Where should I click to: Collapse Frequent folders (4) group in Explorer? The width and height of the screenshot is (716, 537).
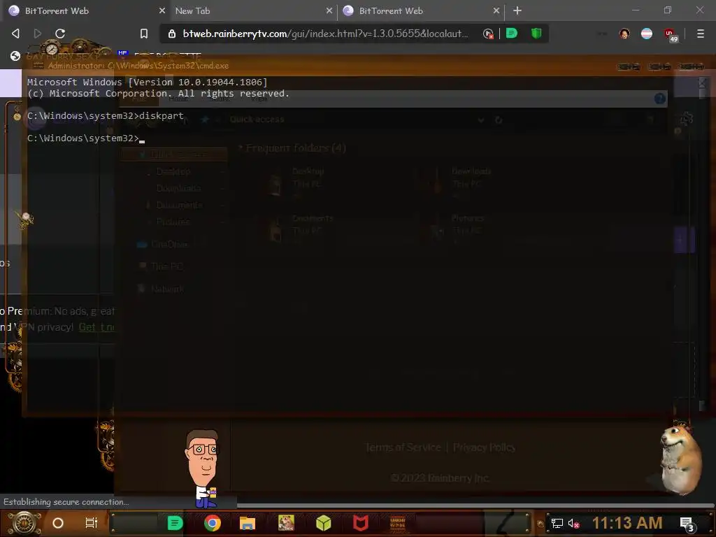pos(241,148)
